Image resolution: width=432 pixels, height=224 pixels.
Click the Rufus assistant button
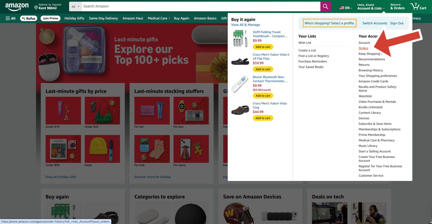pyautogui.click(x=28, y=18)
